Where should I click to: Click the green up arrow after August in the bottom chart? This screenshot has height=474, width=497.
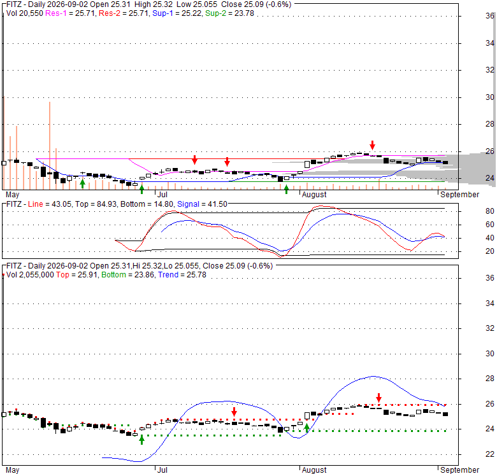pyautogui.click(x=307, y=428)
